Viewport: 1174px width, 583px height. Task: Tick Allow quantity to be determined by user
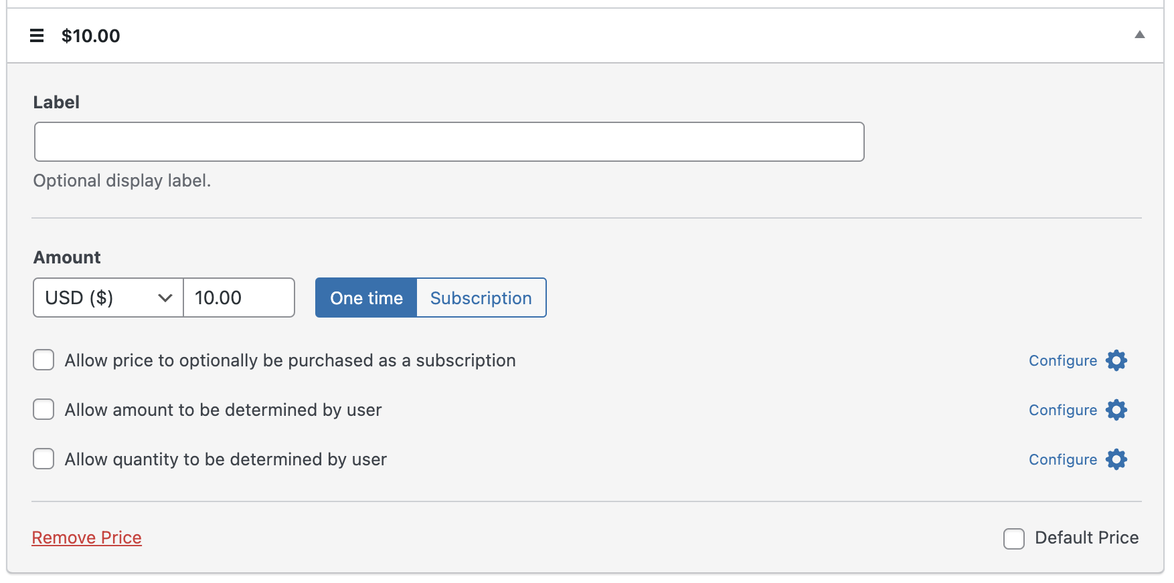(x=44, y=459)
